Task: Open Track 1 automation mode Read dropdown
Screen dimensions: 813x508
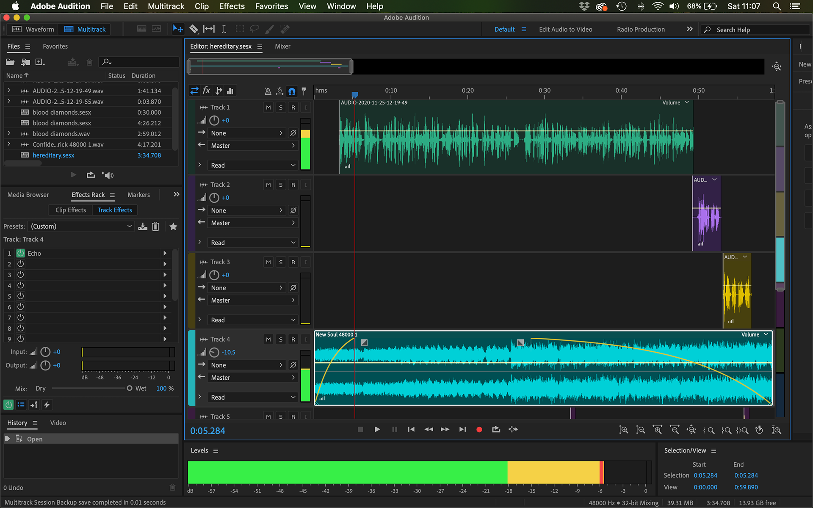Action: pyautogui.click(x=253, y=166)
